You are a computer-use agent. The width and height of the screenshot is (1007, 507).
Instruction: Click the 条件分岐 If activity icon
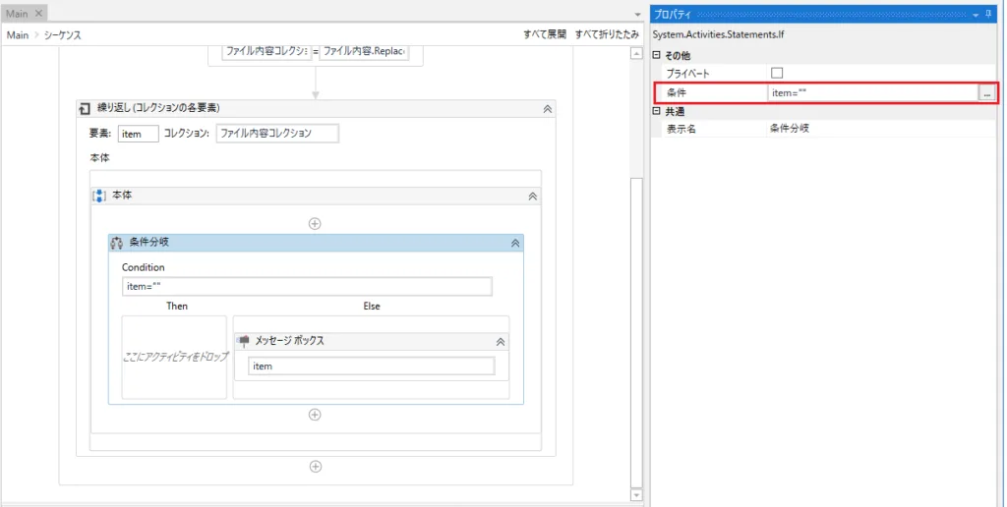click(117, 244)
